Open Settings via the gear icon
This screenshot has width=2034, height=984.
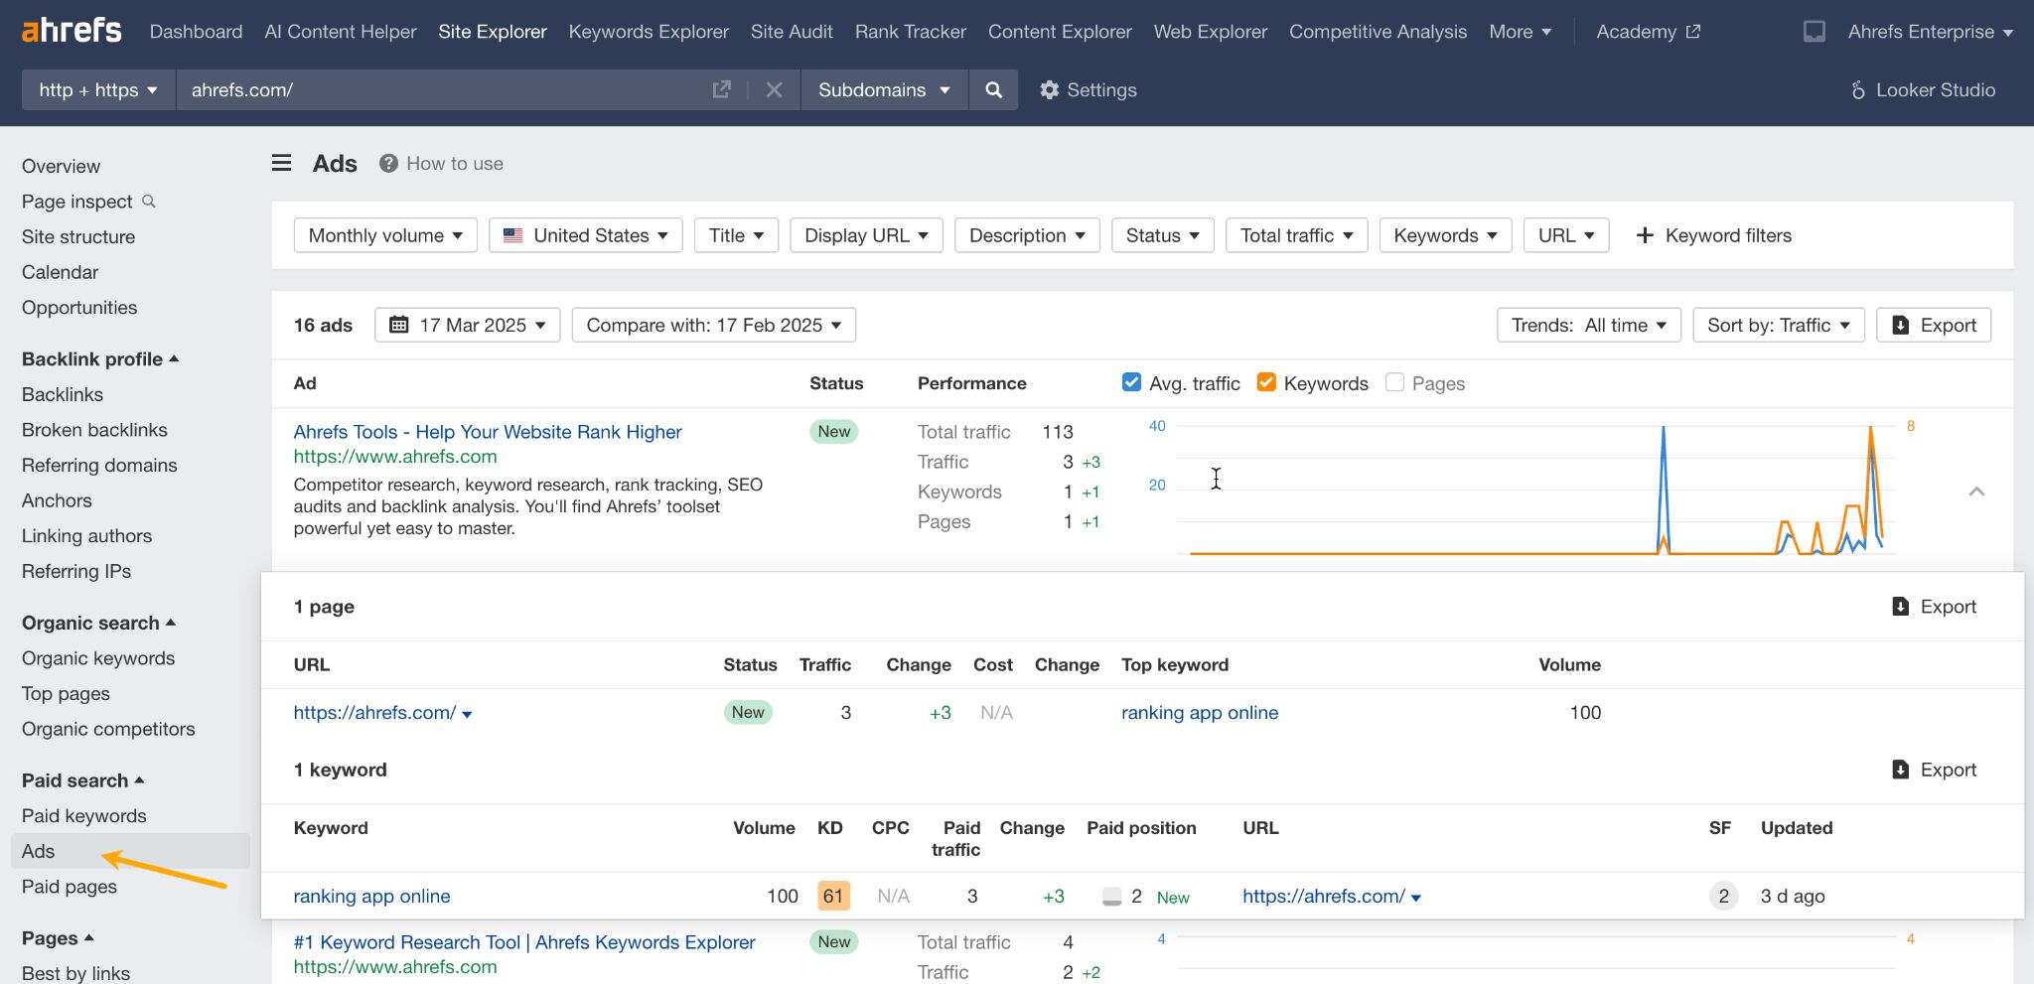(1050, 89)
